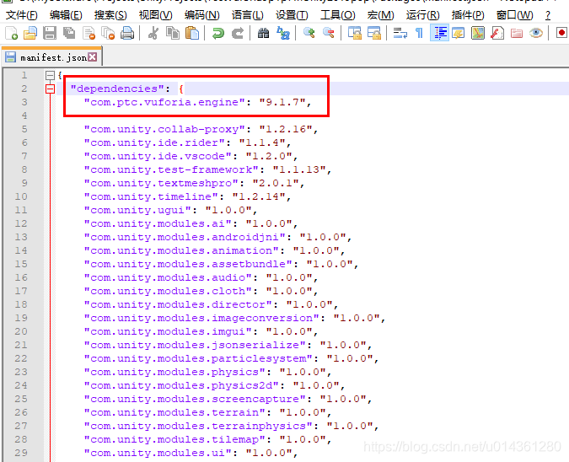This screenshot has height=462, width=569.
Task: Open the 宏(M) menu
Action: (x=380, y=15)
